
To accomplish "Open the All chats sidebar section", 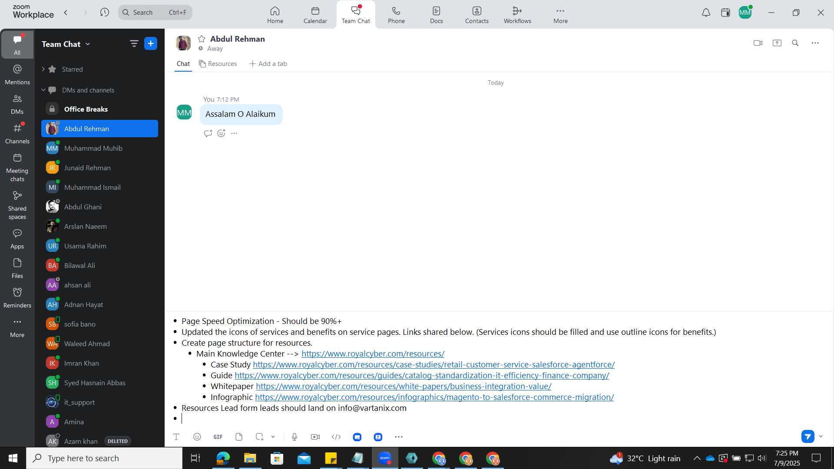I will (x=17, y=44).
